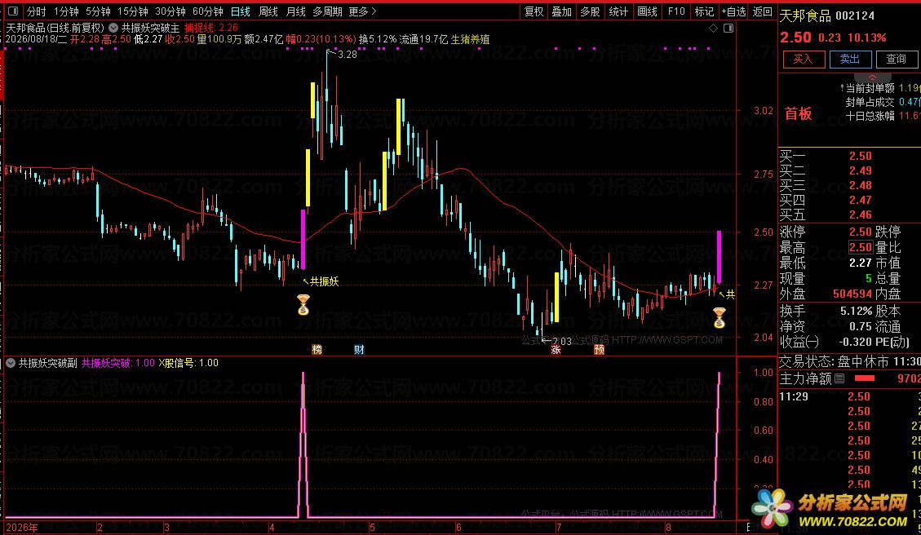Select the 周线 weekly chart tab
The width and height of the screenshot is (921, 535).
[268, 11]
